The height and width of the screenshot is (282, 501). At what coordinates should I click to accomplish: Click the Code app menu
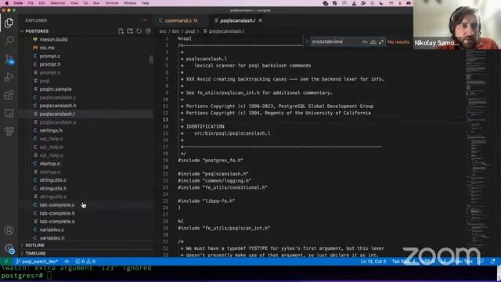18,3
